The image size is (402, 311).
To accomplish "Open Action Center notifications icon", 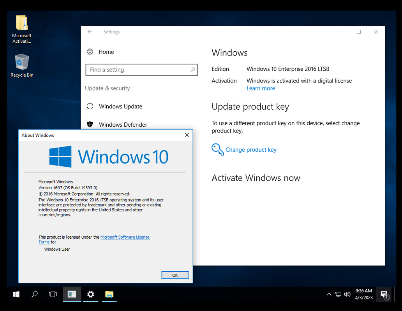I will tap(384, 295).
